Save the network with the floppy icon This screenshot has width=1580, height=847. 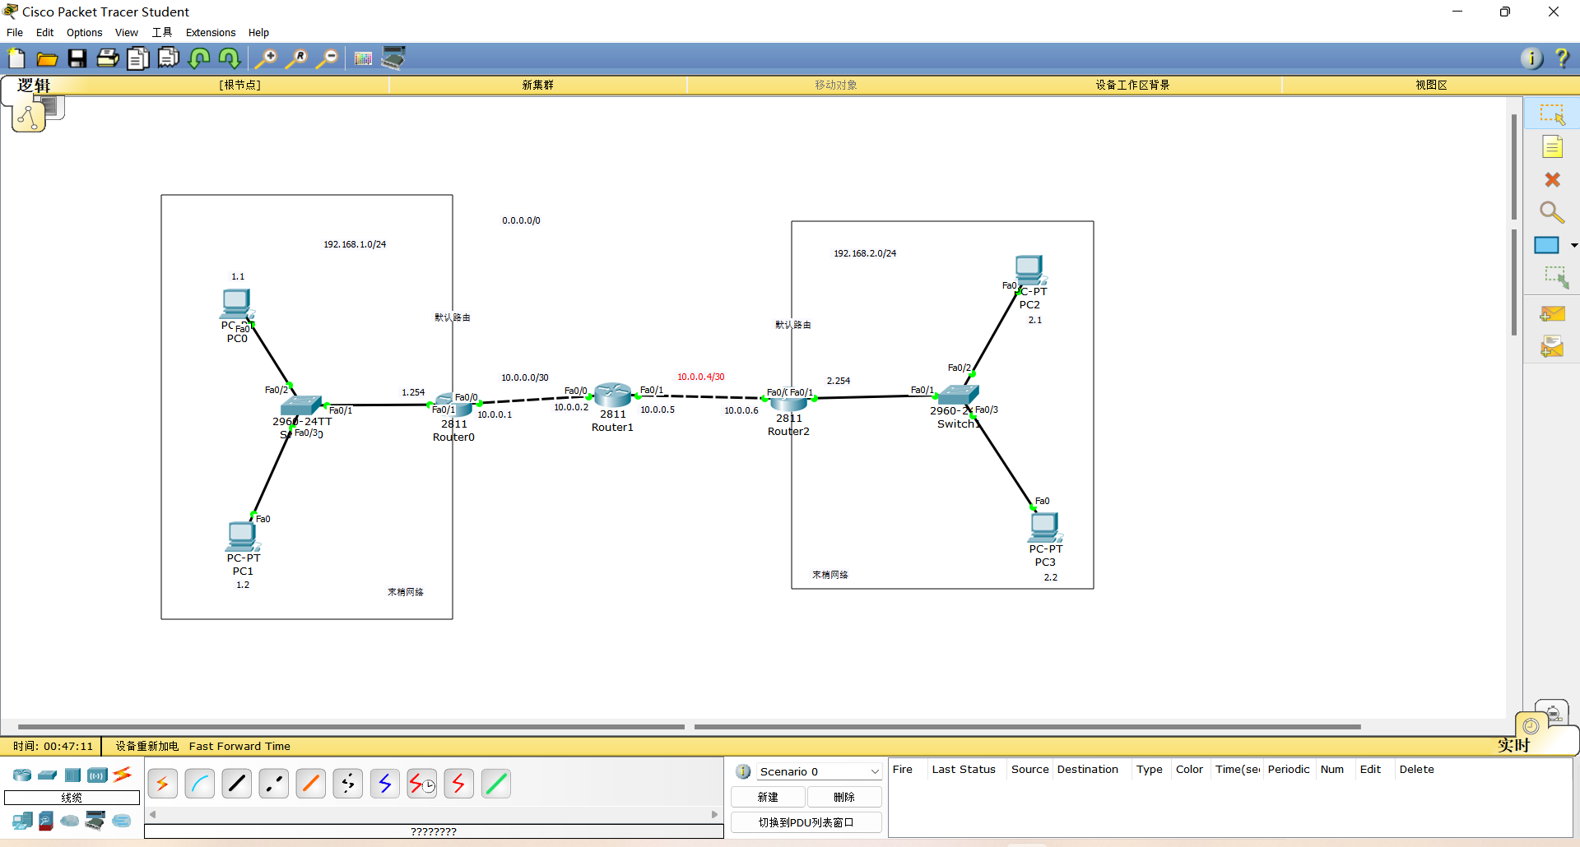(77, 58)
